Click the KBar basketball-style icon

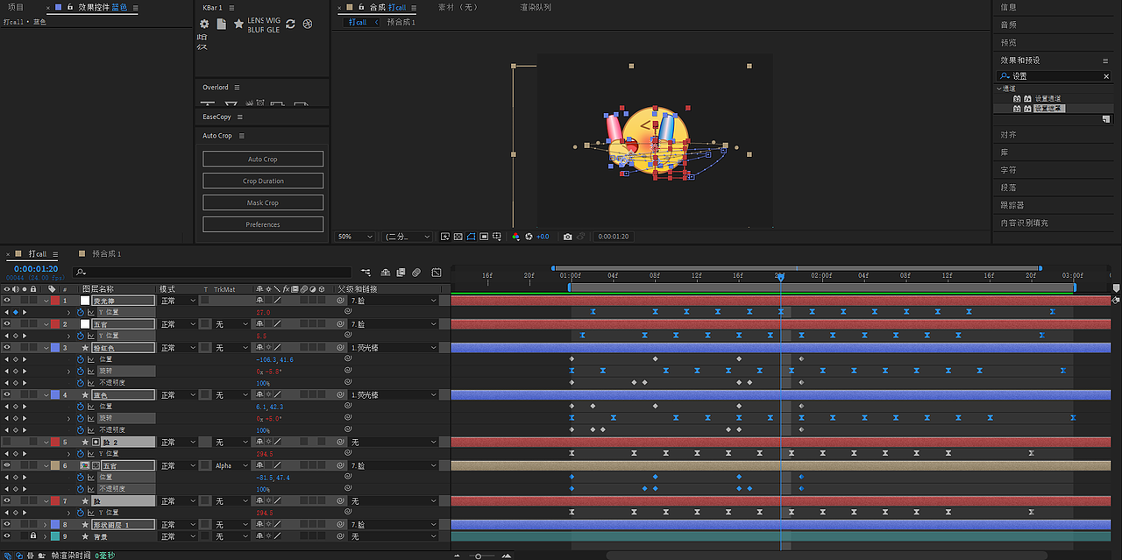click(x=308, y=25)
